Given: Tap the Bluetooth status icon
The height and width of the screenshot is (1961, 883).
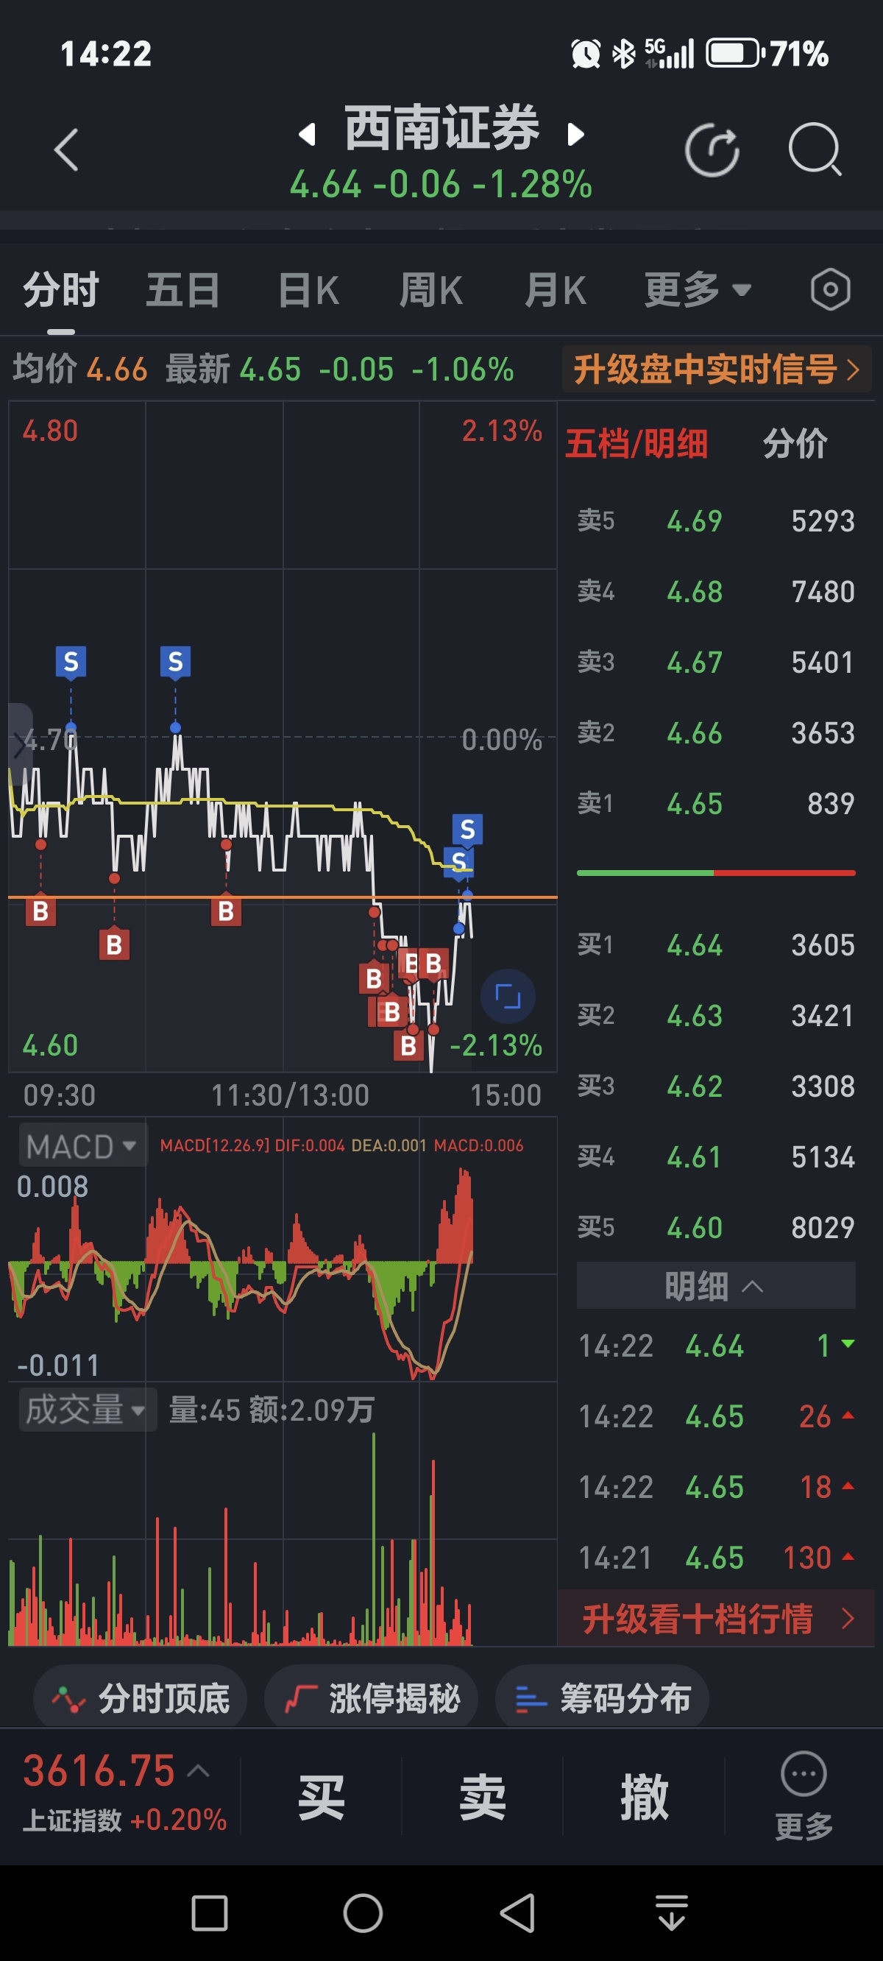Looking at the screenshot, I should 623,53.
